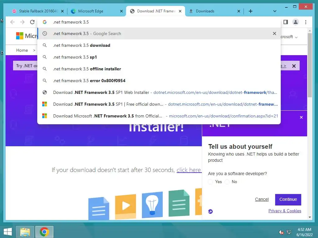The image size is (318, 238).
Task: Click the muted volume tray icon
Action: pyautogui.click(x=281, y=232)
